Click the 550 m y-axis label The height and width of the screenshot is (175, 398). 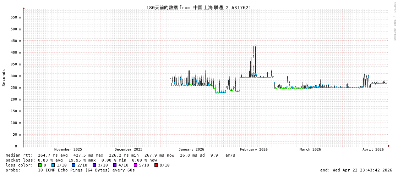16,17
